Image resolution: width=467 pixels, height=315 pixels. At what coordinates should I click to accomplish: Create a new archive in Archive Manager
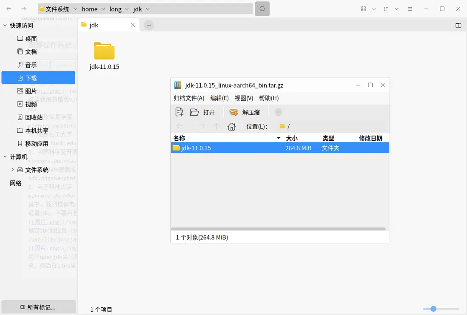[x=179, y=112]
